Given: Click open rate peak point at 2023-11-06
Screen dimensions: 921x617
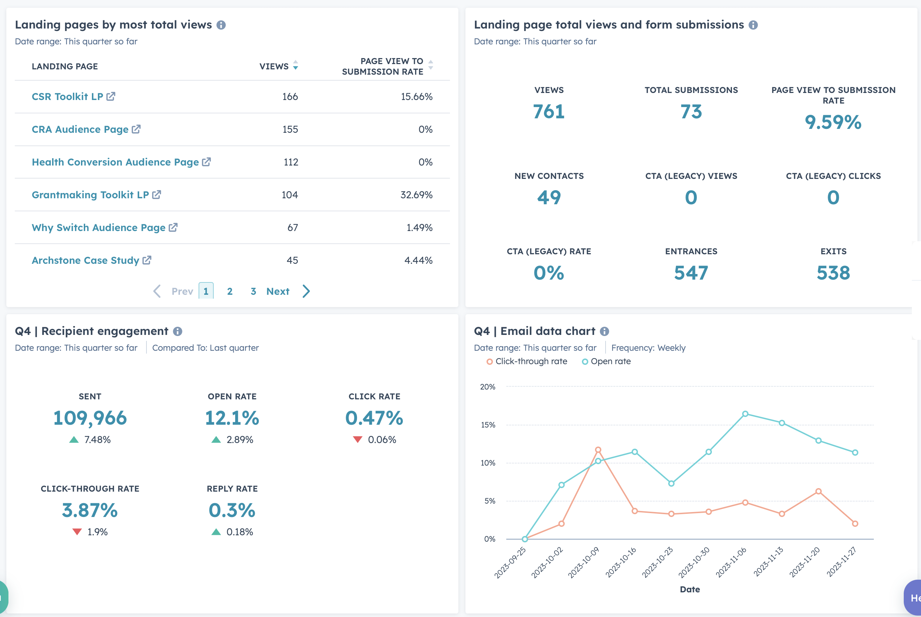Looking at the screenshot, I should point(745,413).
